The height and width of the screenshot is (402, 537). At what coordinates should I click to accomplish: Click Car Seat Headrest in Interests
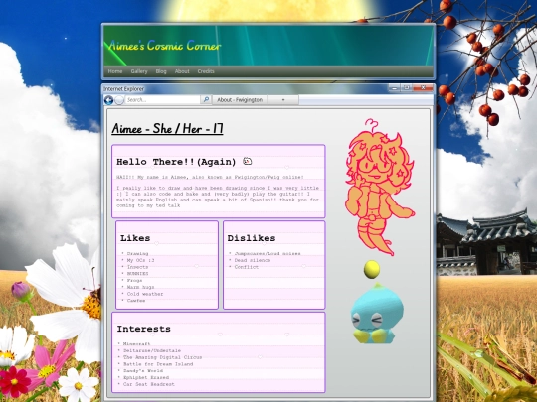pos(149,384)
